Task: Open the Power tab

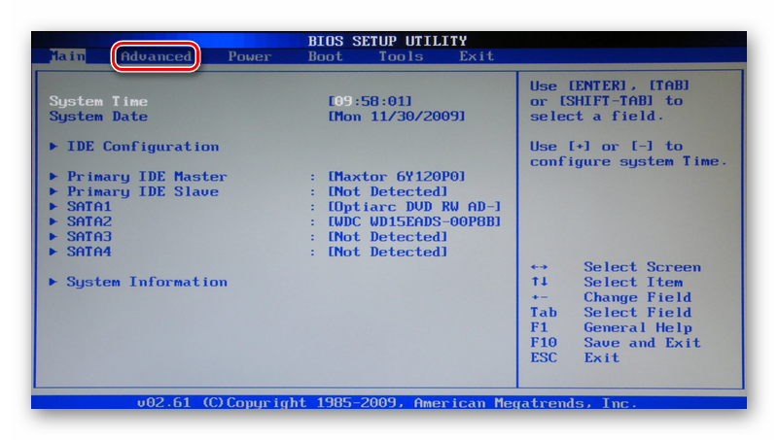Action: [x=250, y=56]
